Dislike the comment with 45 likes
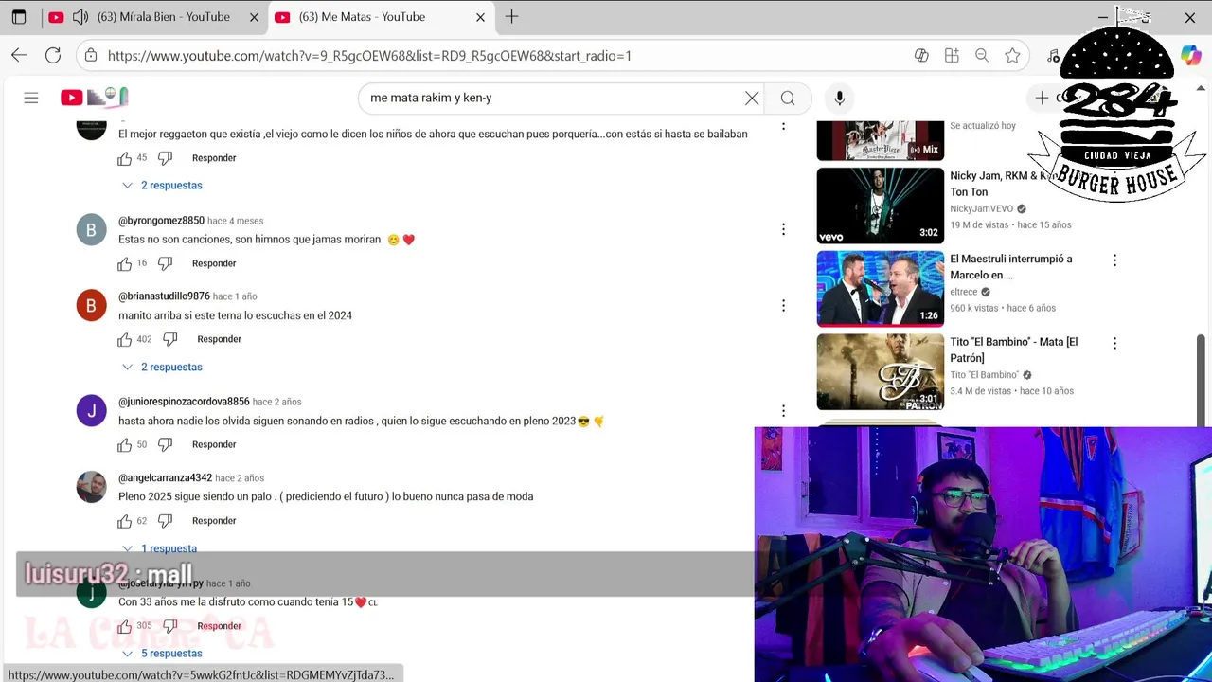 point(165,158)
